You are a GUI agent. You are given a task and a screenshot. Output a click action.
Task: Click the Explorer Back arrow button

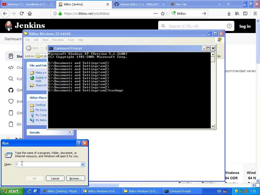[28, 48]
